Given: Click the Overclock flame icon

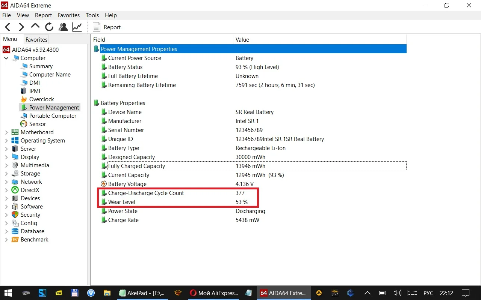Looking at the screenshot, I should click(x=24, y=99).
